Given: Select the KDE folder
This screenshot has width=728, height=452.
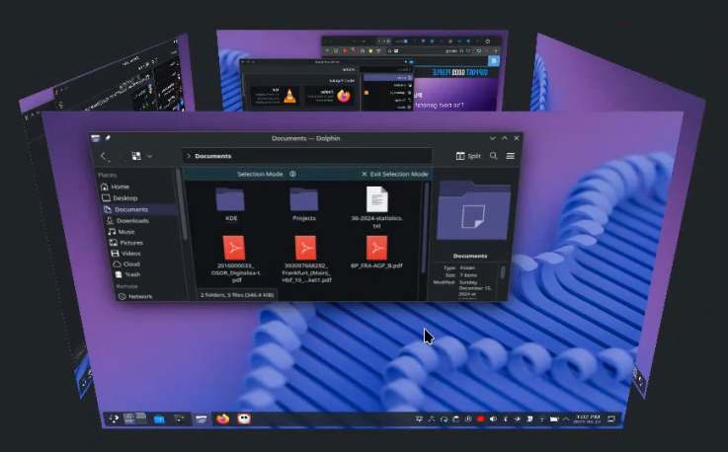Looking at the screenshot, I should tap(231, 202).
